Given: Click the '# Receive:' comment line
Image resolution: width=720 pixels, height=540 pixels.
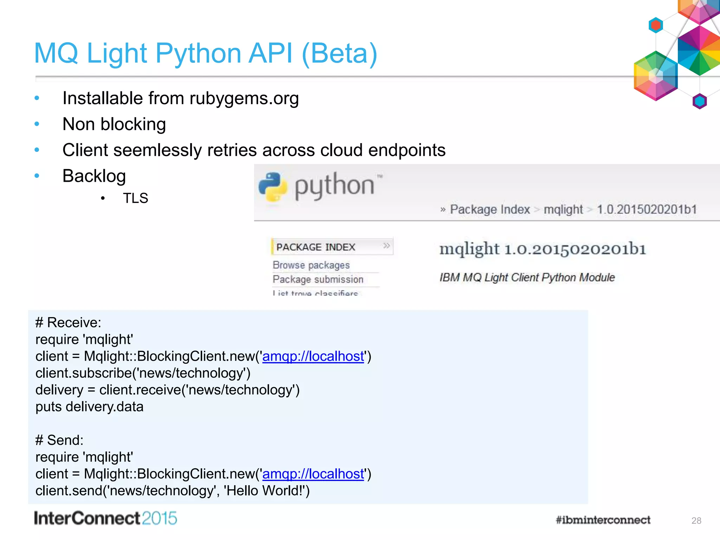Looking at the screenshot, I should pos(68,323).
